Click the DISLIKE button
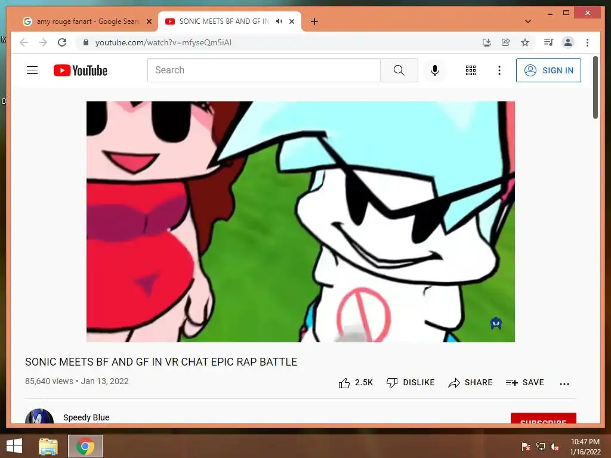The height and width of the screenshot is (458, 611). (x=411, y=383)
